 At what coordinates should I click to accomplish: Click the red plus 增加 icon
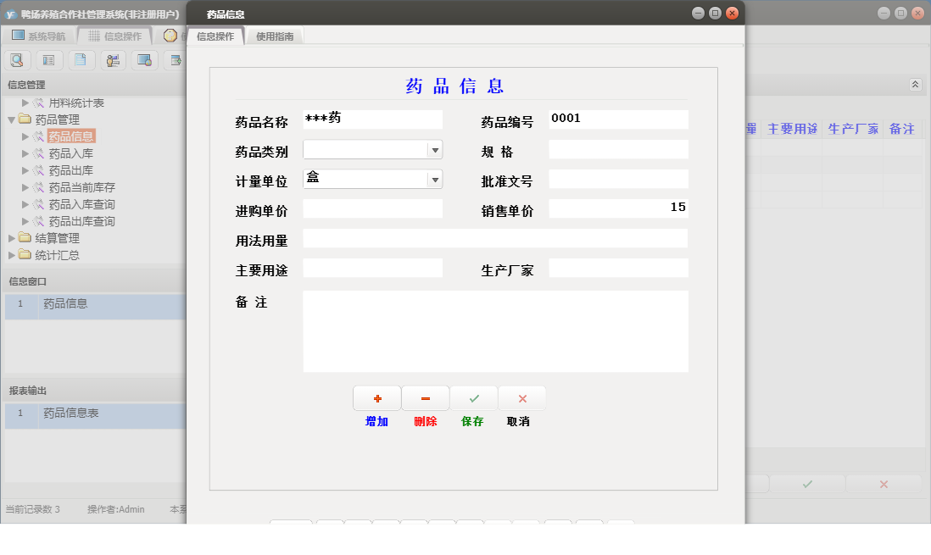click(376, 397)
